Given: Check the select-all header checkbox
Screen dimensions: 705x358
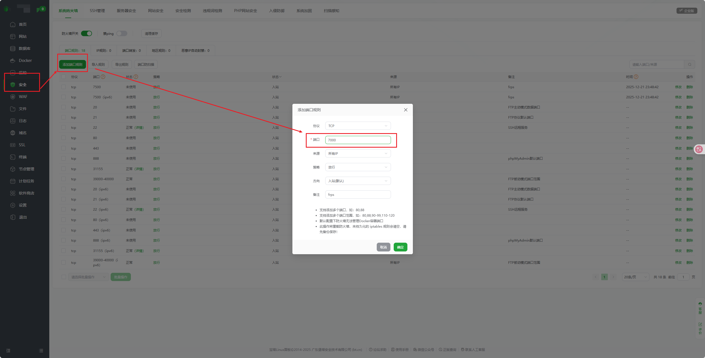Looking at the screenshot, I should click(x=64, y=77).
